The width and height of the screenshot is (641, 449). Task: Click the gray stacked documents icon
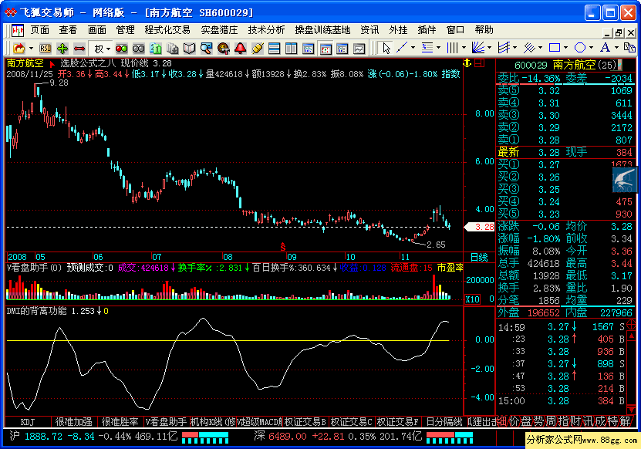click(173, 49)
